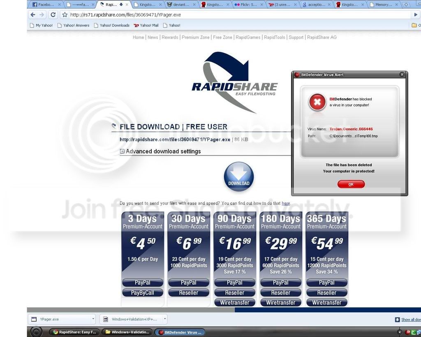Choose Wiretransfer for 180 Days account

point(280,302)
